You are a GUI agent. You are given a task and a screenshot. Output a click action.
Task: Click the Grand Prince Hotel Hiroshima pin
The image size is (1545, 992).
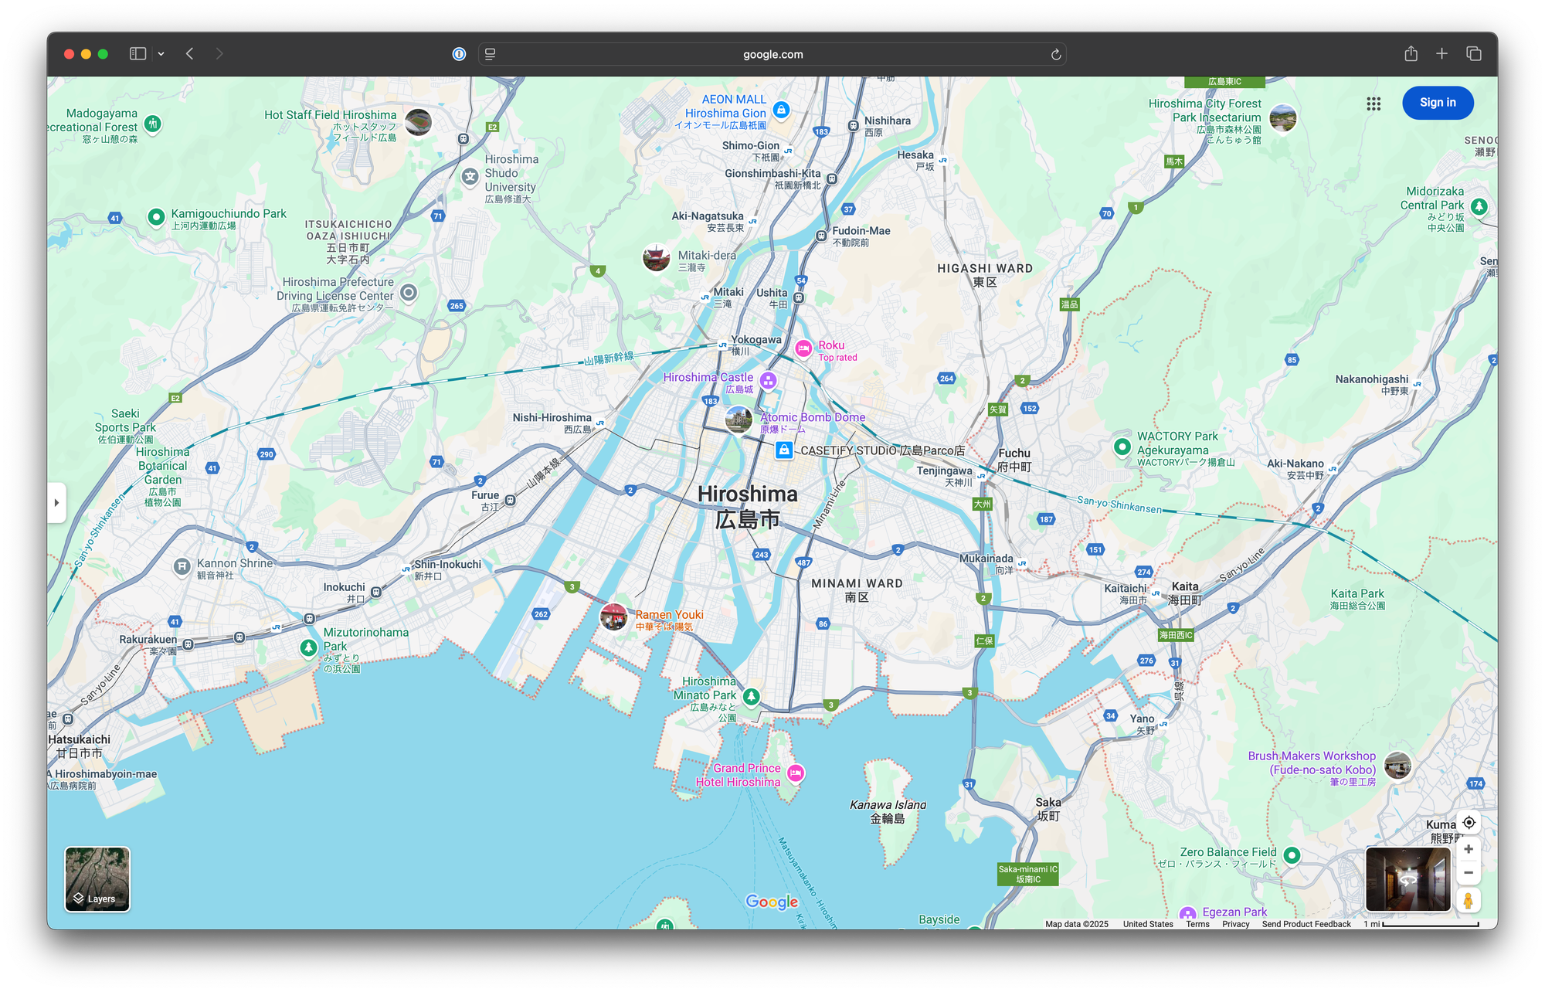(x=796, y=773)
